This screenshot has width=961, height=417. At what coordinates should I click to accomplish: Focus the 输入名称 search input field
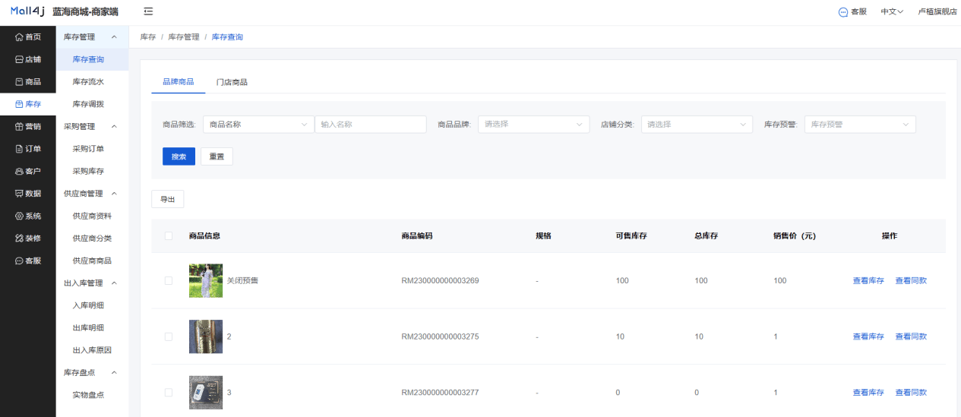[x=371, y=125]
